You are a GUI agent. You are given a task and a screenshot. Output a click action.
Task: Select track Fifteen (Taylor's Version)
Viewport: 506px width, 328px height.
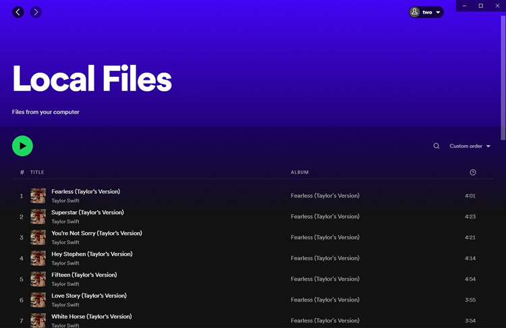click(x=84, y=275)
